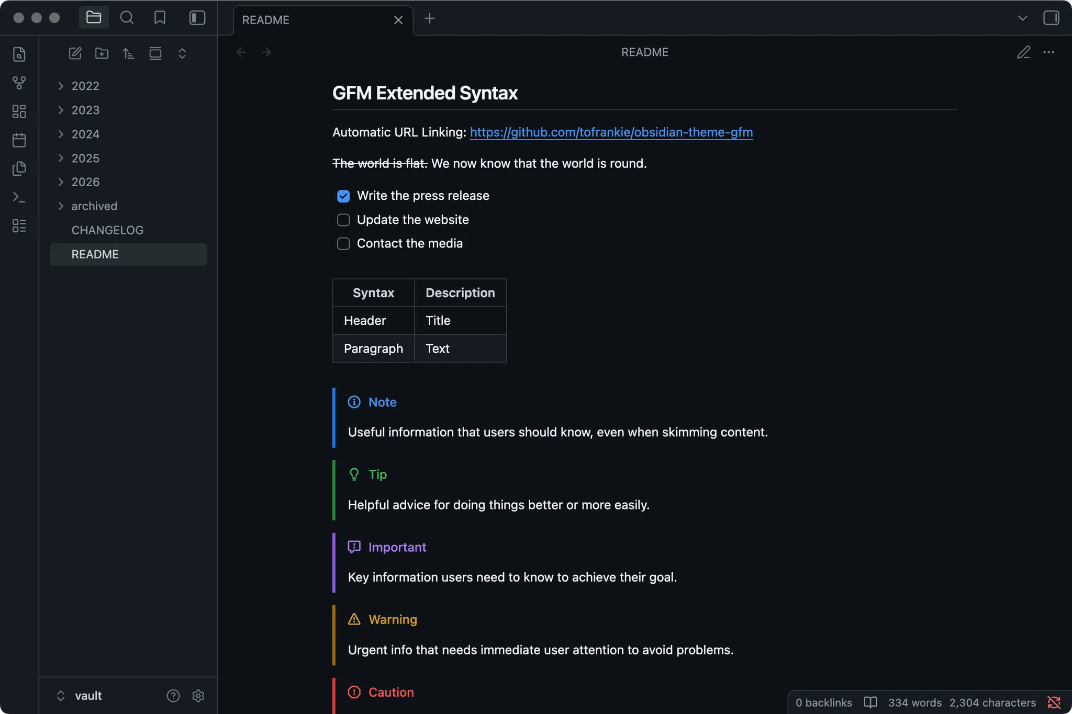The image size is (1072, 714).
Task: Navigate back arrow
Action: click(241, 52)
